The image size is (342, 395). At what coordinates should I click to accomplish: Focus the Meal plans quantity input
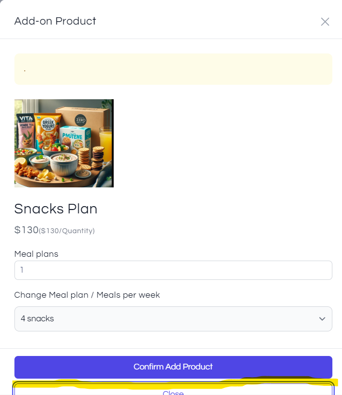coord(173,270)
